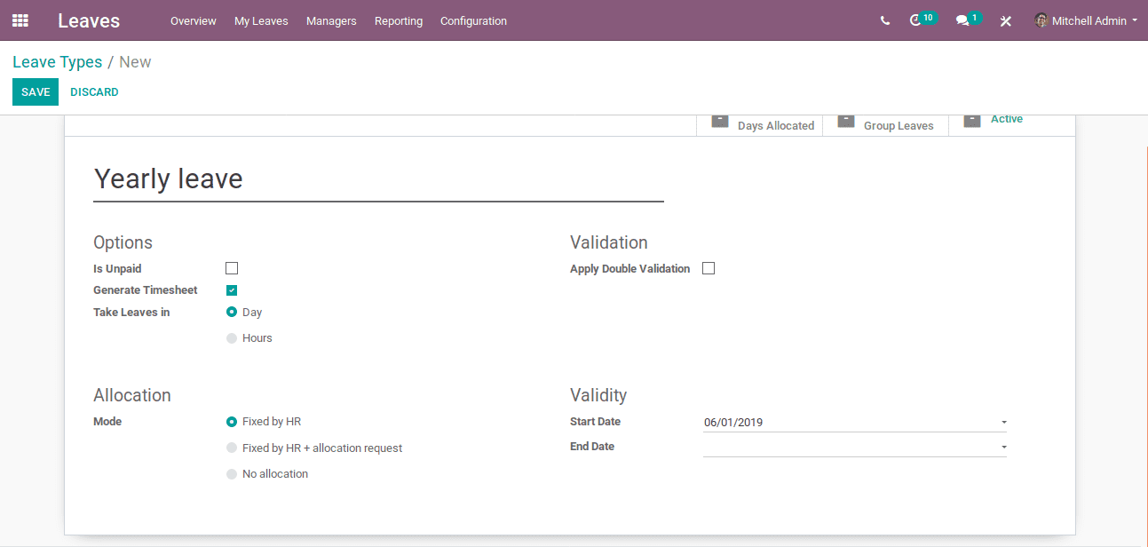
Task: Open the apps grid menu icon
Action: tap(20, 20)
